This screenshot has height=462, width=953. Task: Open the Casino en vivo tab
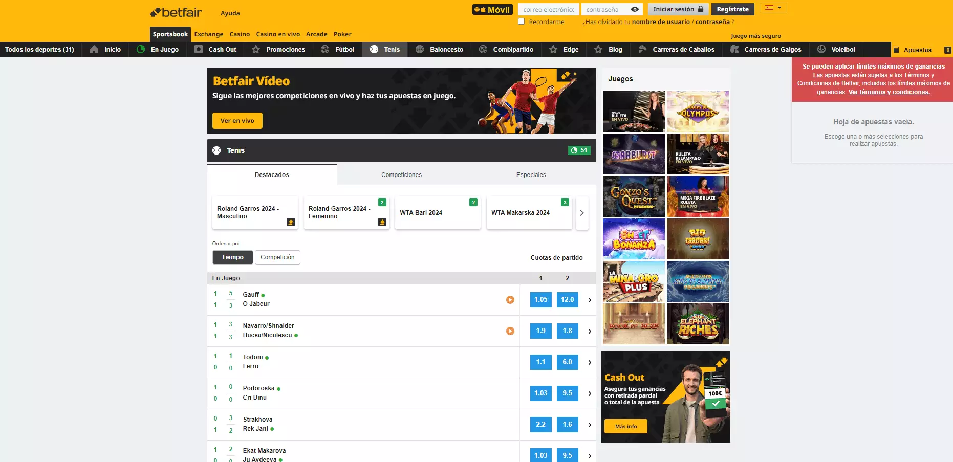click(x=278, y=34)
